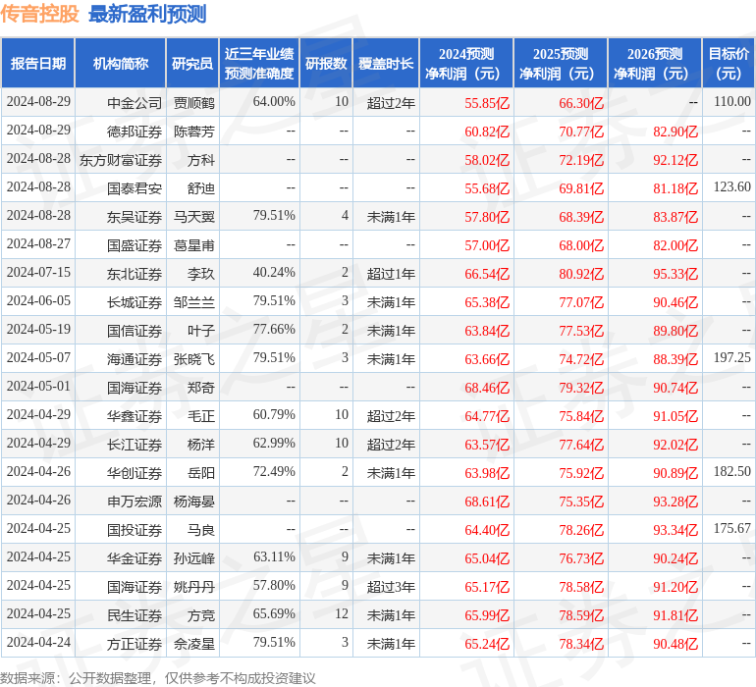Click 2026 profit value 95.33亿
Screen dimensions: 756x687
click(x=675, y=274)
